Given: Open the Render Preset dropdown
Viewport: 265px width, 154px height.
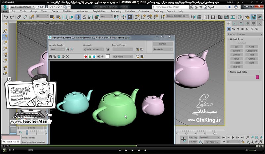Looking at the screenshot, I should 122,49.
